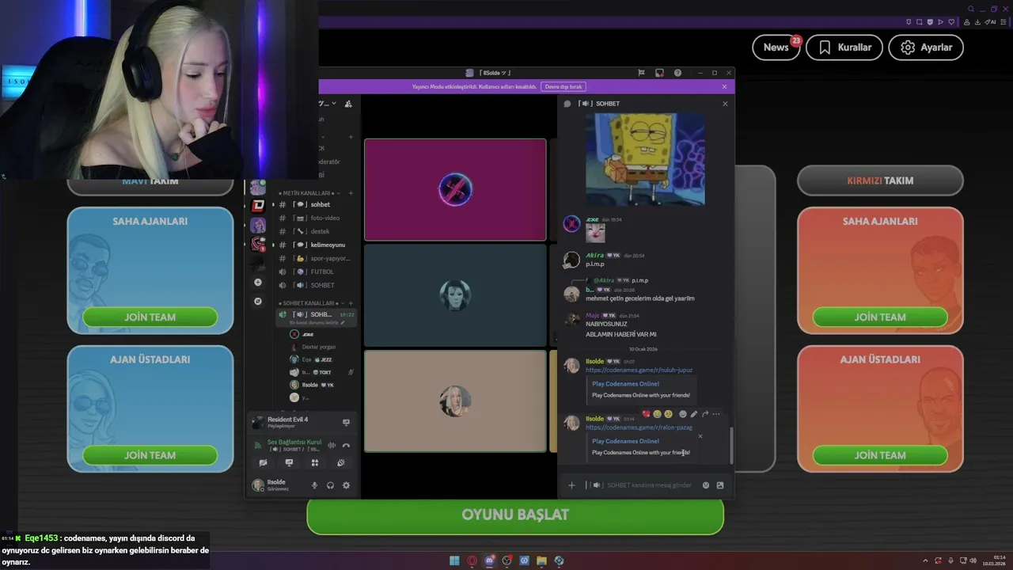Toggle headphone deafen in user panel
The image size is (1013, 570).
click(x=330, y=485)
